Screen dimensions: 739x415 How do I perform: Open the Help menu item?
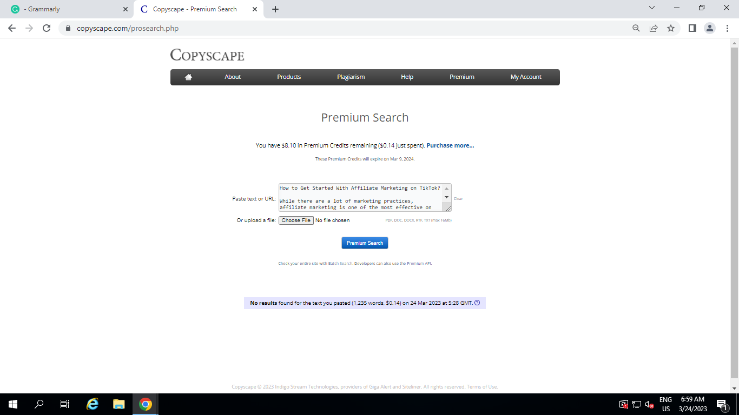point(407,77)
